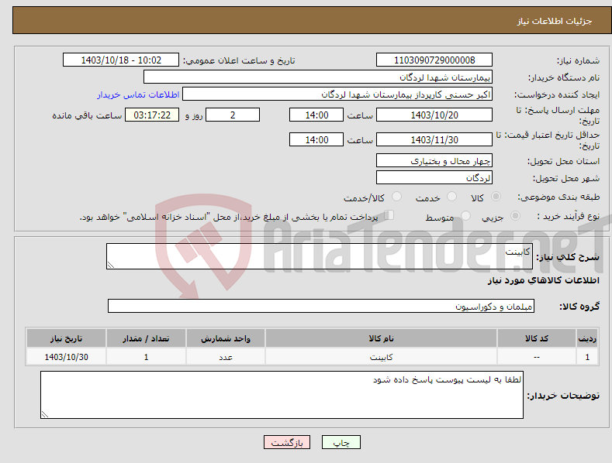
Task: Click the requester field اکبر حسنی کارپرداز
Action: (337, 94)
